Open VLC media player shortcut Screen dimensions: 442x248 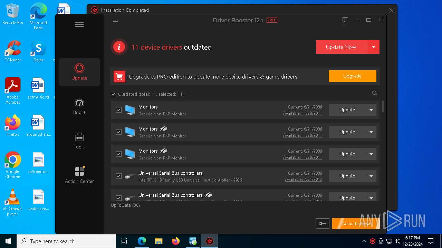[13, 203]
